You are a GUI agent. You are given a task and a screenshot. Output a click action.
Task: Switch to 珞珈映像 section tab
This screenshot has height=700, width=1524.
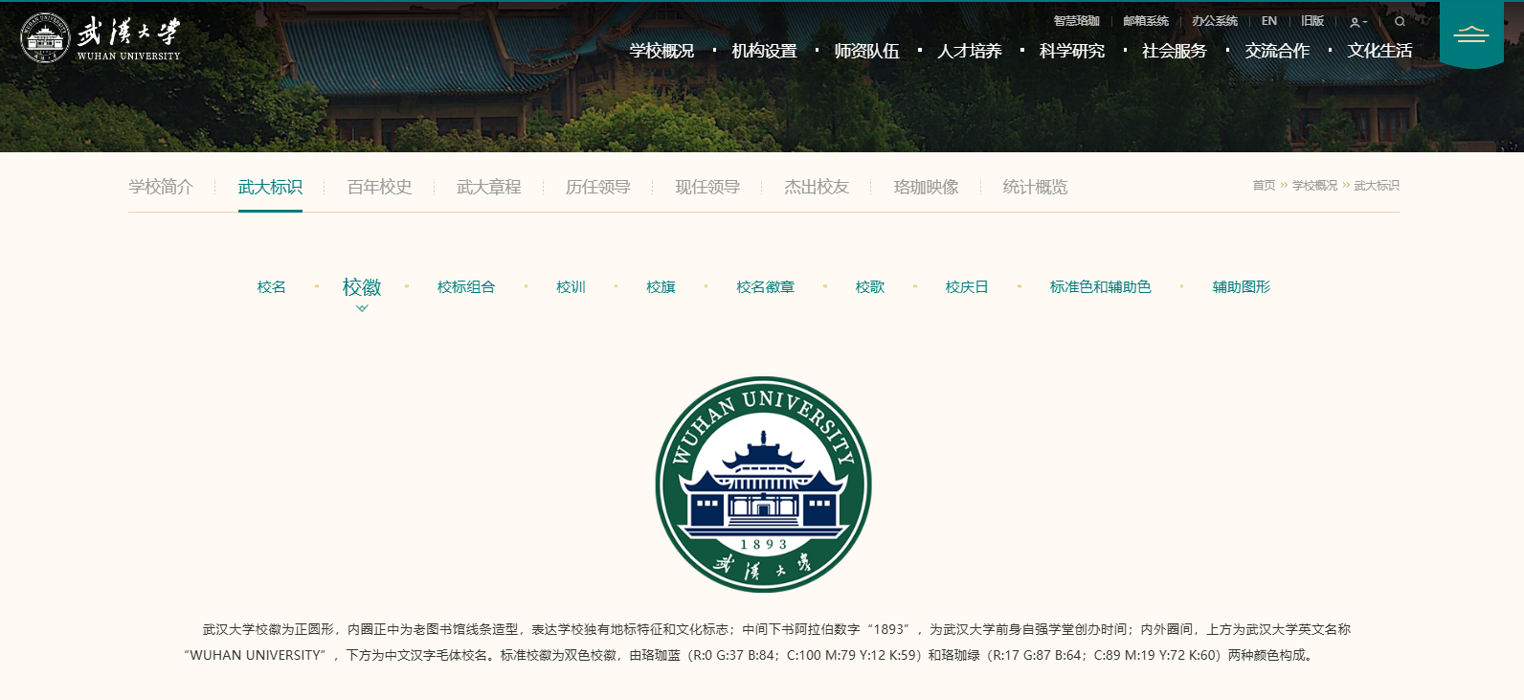coord(926,187)
